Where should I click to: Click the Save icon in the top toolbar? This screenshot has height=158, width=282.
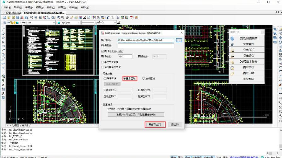coord(18,18)
